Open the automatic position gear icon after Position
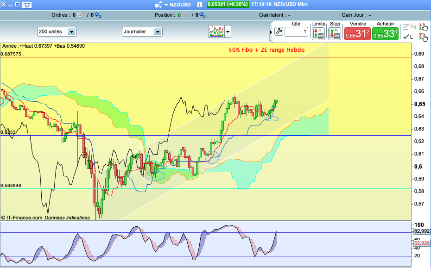The width and height of the screenshot is (431, 268). click(x=203, y=15)
